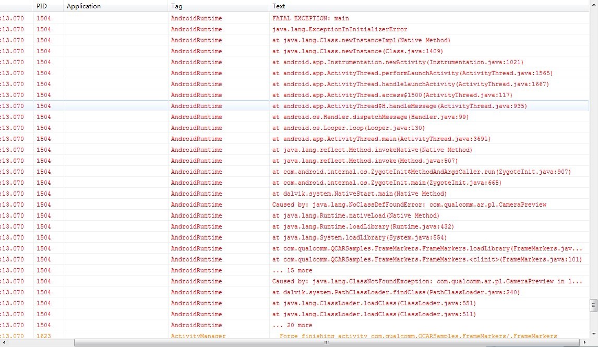
Task: Select the ZygoteInit.main(ZygoteInit.java:665) line
Action: [x=294, y=183]
